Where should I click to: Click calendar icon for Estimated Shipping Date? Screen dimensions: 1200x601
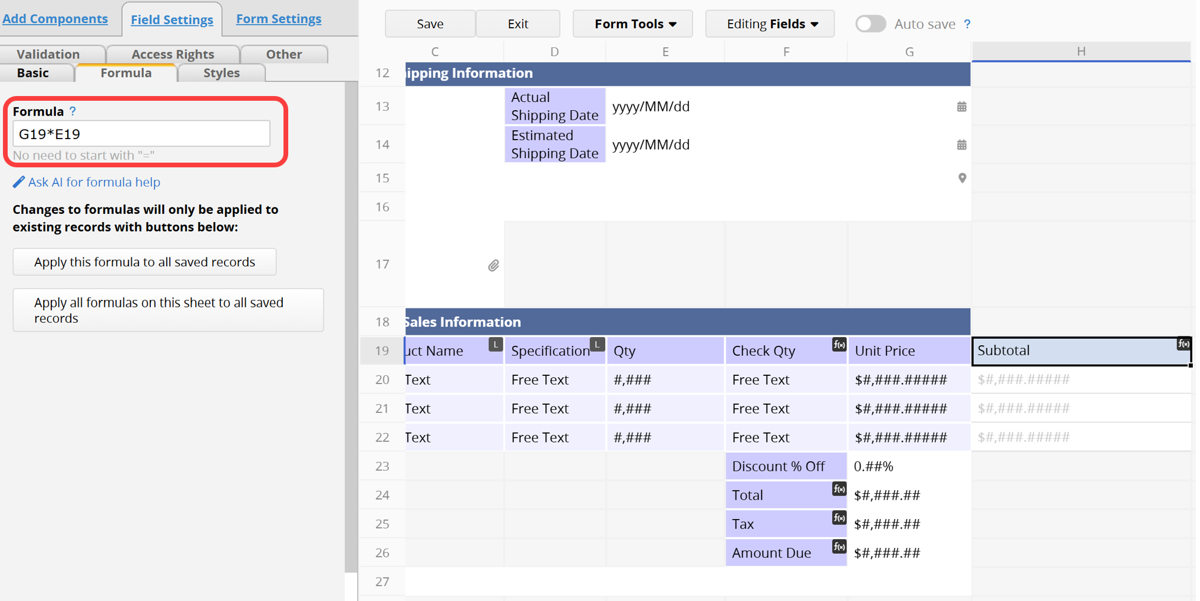point(961,145)
